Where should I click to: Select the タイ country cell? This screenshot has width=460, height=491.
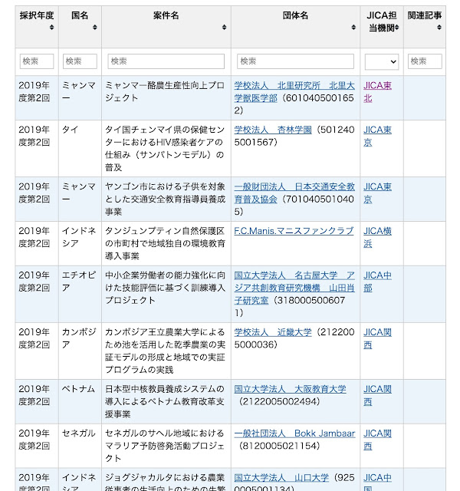(80, 148)
